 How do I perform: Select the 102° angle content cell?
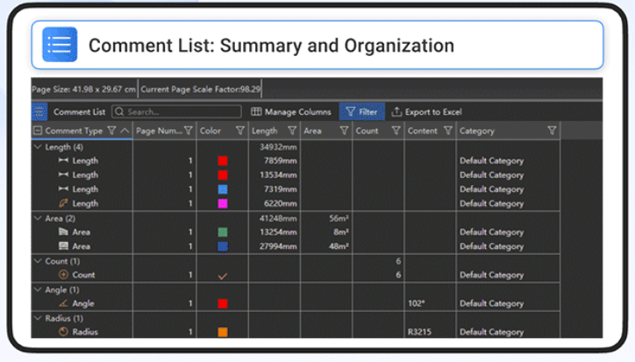417,303
